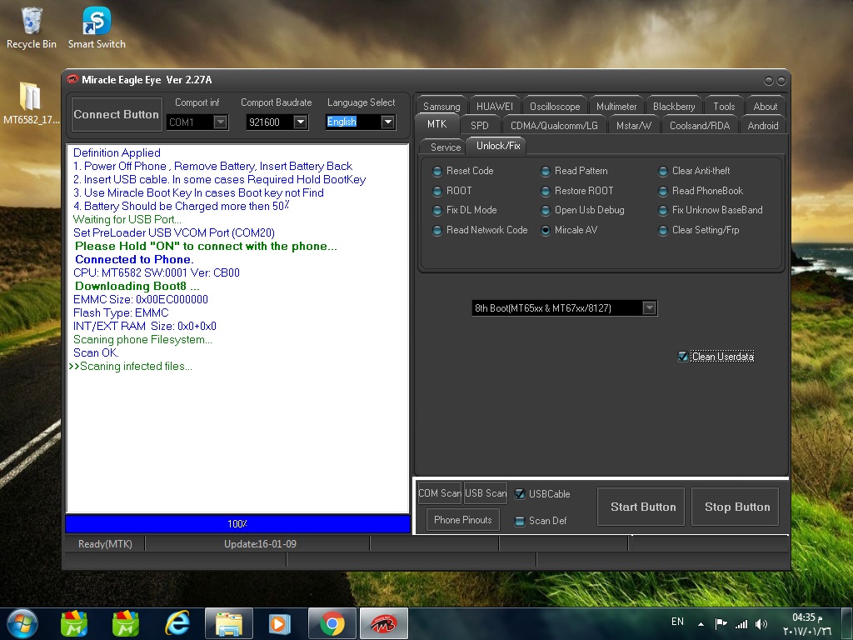Open the Action Center flag icon
This screenshot has width=853, height=640.
[x=721, y=623]
